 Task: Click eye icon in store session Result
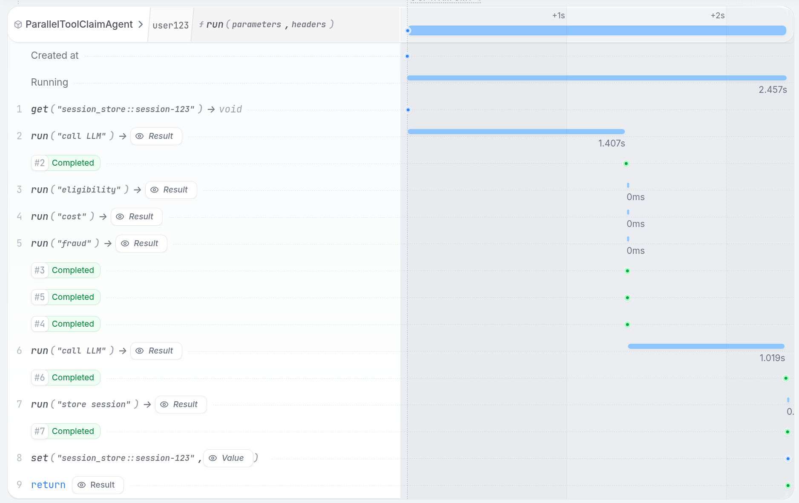[164, 405]
